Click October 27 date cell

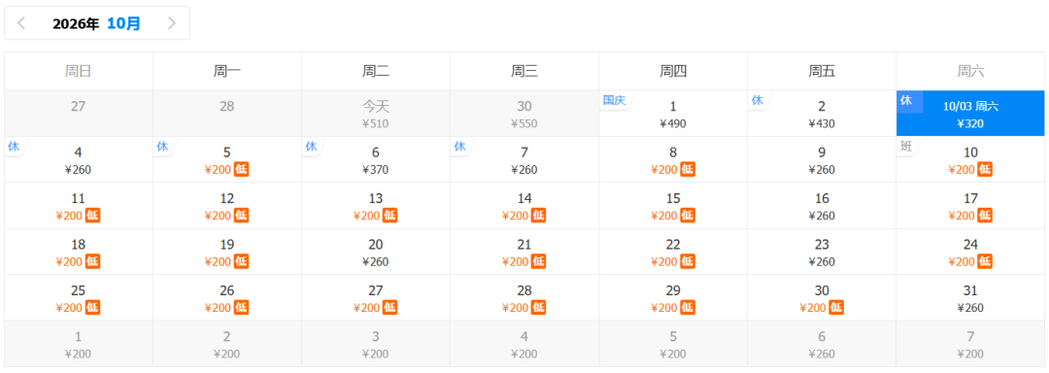pyautogui.click(x=375, y=298)
